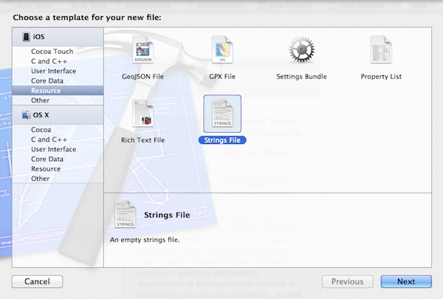Choose Resource under the OS X section
This screenshot has width=443, height=299.
click(x=47, y=168)
